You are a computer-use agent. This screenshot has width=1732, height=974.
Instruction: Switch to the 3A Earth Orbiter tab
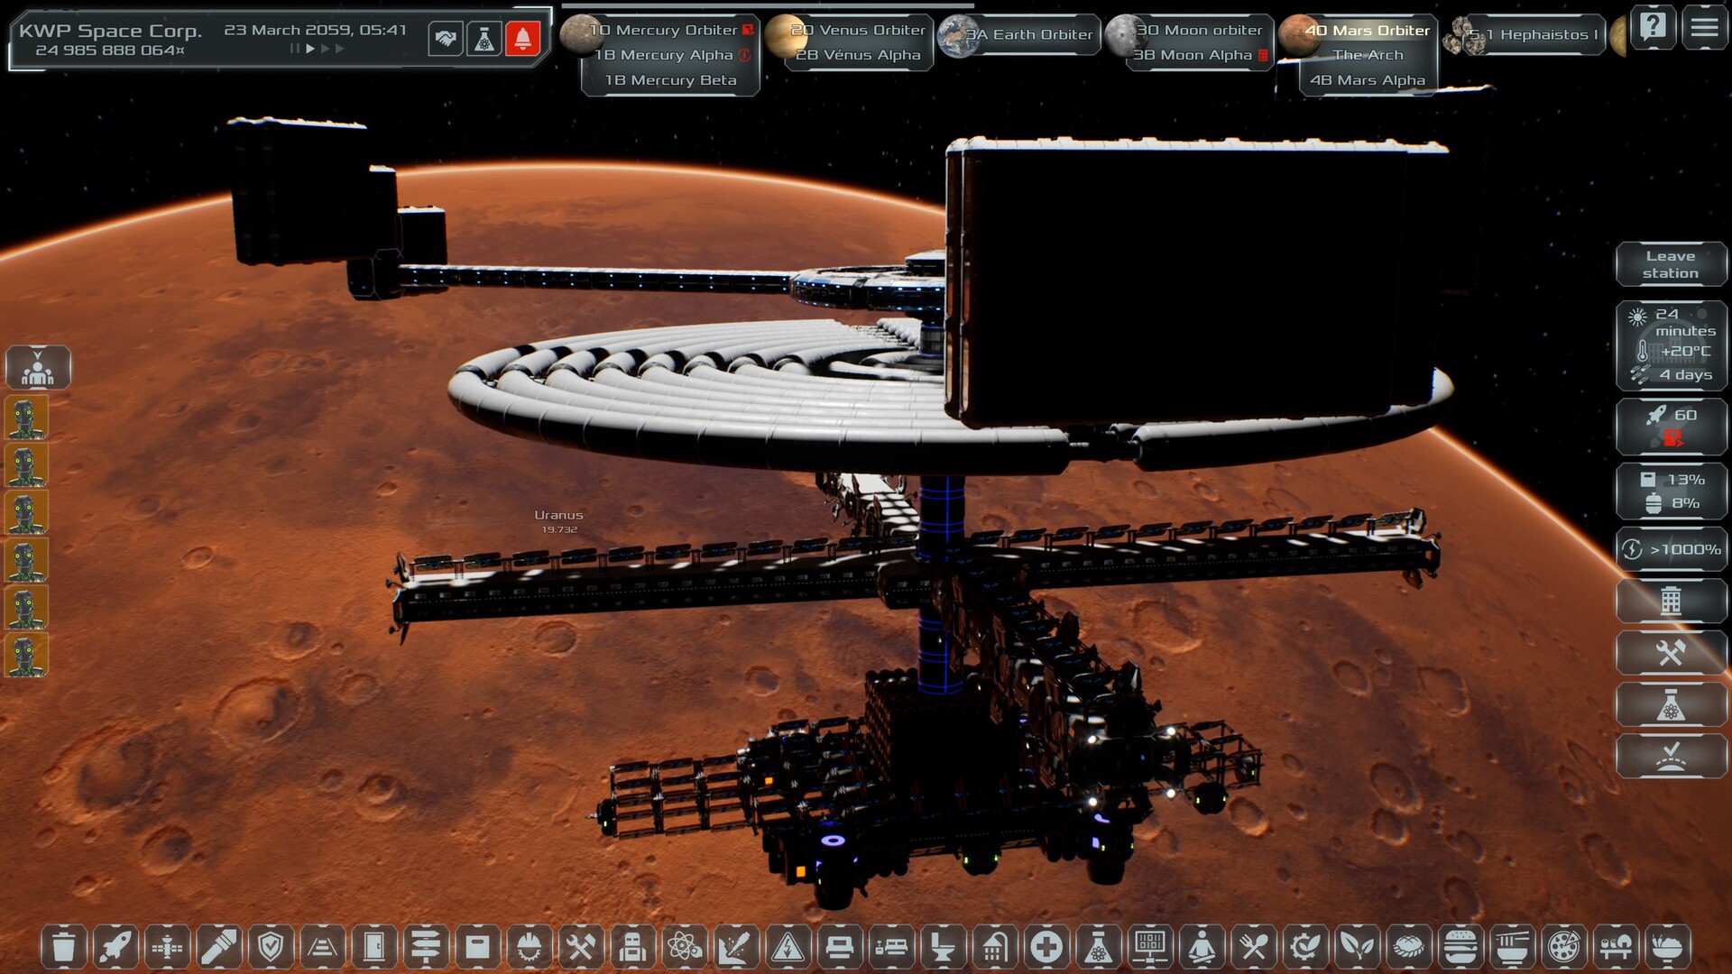coord(1028,34)
